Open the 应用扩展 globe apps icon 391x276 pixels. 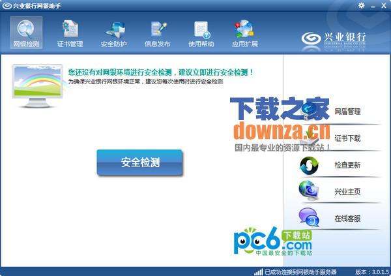244,29
